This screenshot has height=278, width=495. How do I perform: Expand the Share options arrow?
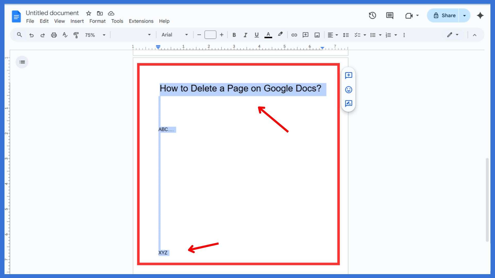(464, 15)
